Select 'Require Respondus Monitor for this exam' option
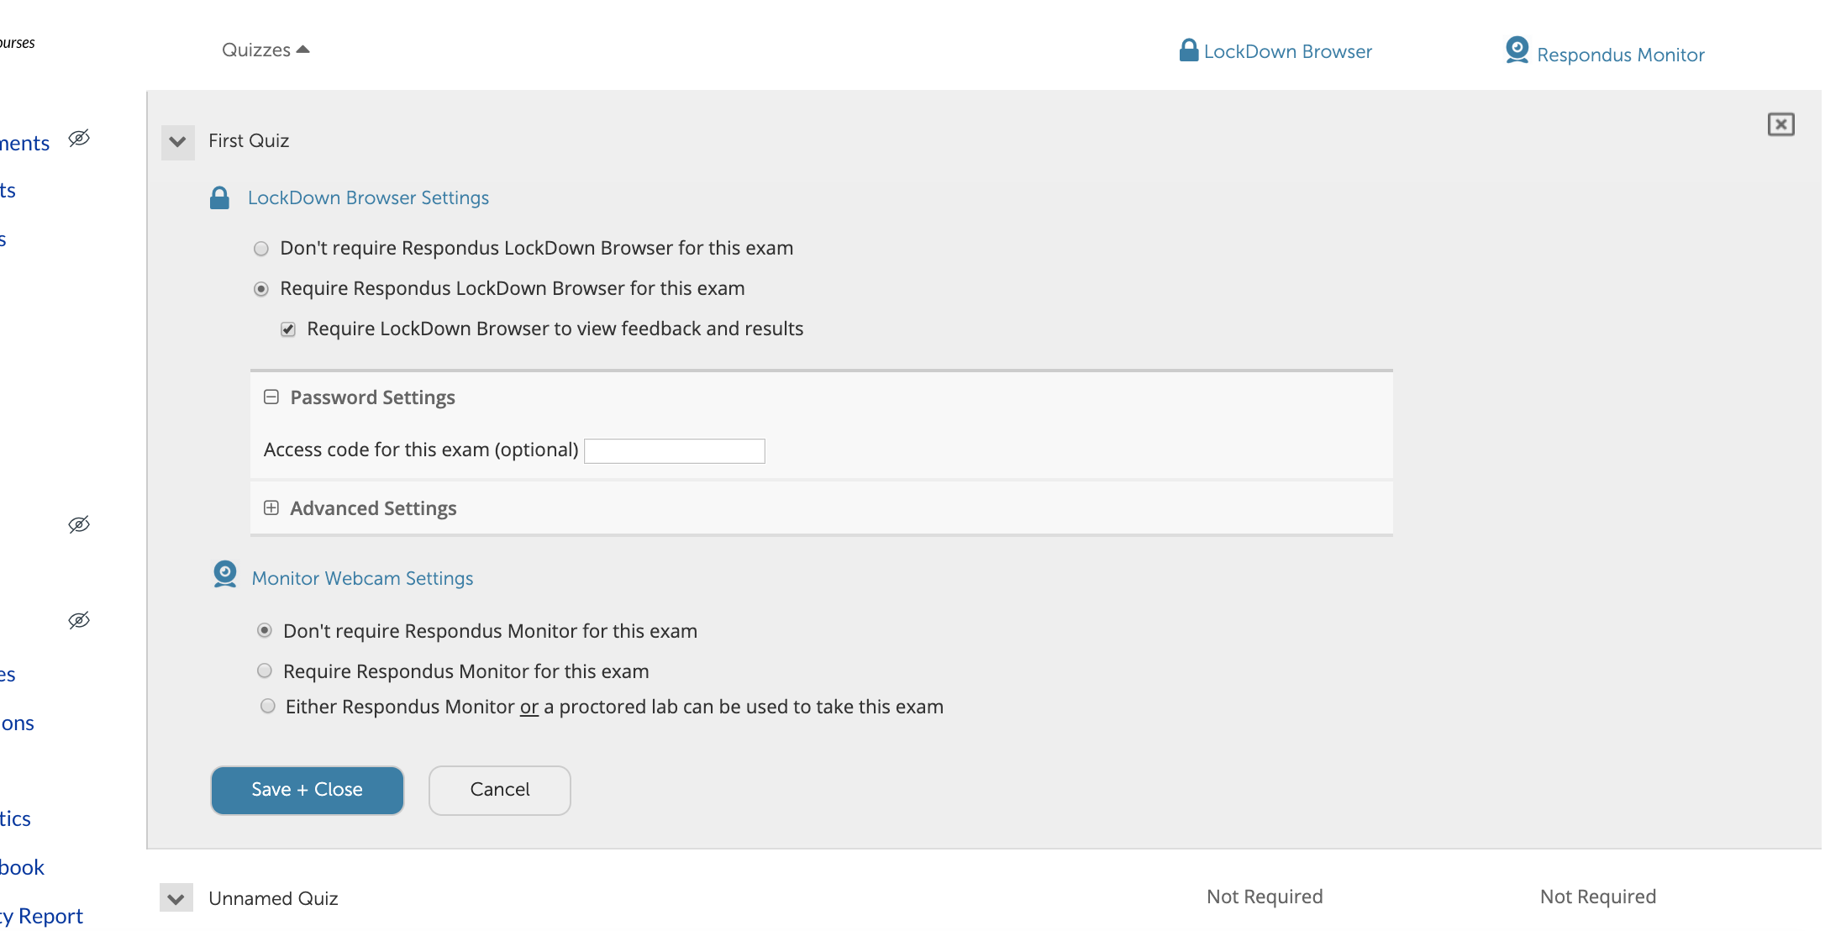Image resolution: width=1825 pixels, height=931 pixels. 264,669
